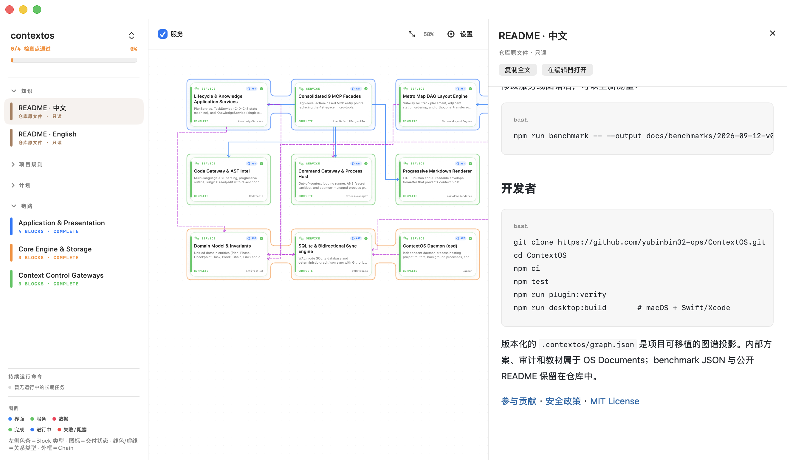Select README · 中文 in the sidebar
This screenshot has height=460, width=787.
(x=74, y=111)
